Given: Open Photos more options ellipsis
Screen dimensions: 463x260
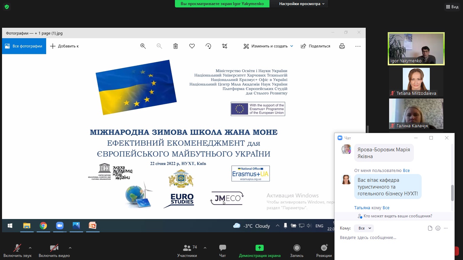Looking at the screenshot, I should coord(358,46).
